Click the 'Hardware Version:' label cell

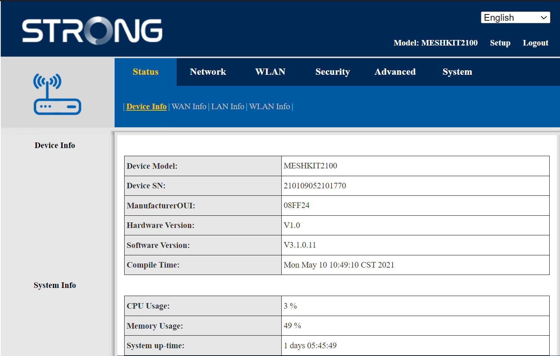coord(203,225)
